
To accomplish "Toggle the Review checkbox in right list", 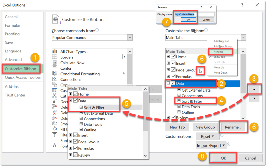I will pos(173,117).
